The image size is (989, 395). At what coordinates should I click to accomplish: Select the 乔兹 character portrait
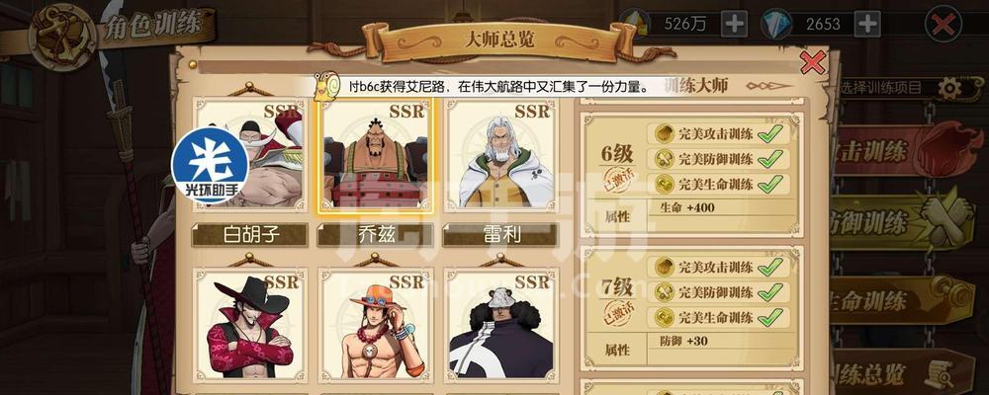[x=376, y=155]
